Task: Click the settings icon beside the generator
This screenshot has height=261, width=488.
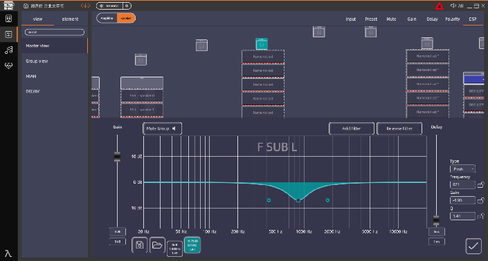Action: [x=127, y=6]
